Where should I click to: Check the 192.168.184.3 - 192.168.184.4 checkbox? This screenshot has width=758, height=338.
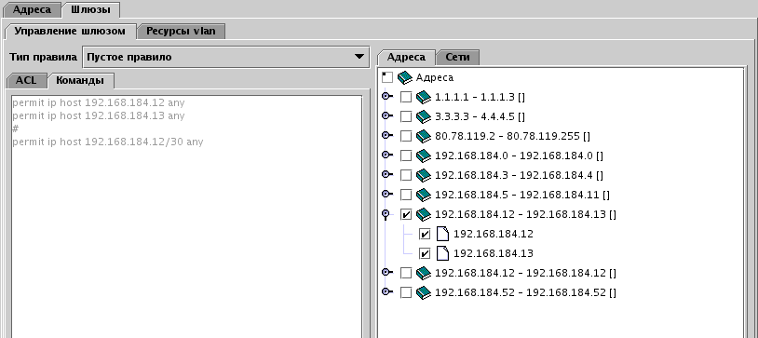coord(406,175)
